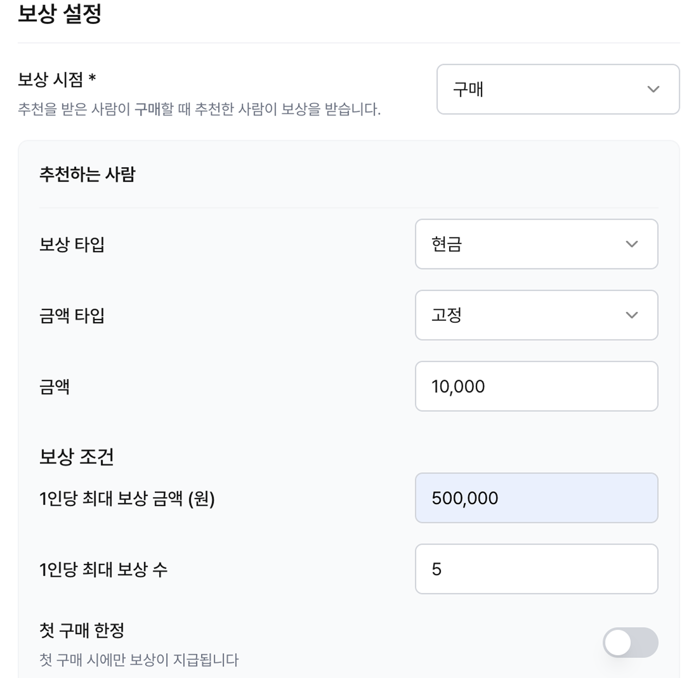The width and height of the screenshot is (681, 678).
Task: Expand the 보상 타입 dropdown set to 현금
Action: click(536, 244)
